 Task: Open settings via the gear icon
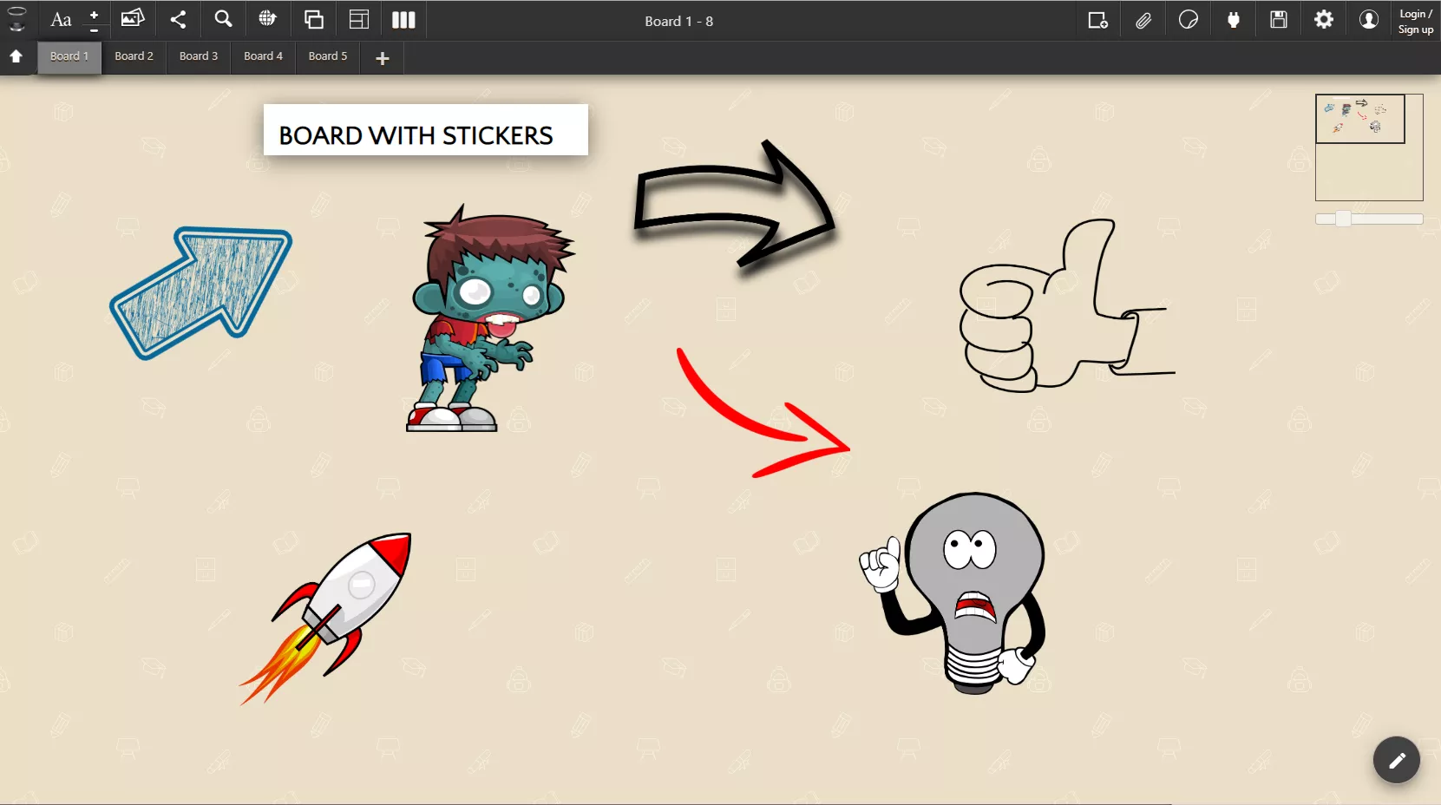coord(1324,20)
